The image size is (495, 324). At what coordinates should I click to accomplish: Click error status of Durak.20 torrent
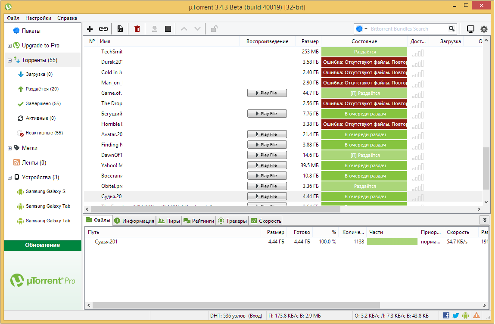[364, 62]
